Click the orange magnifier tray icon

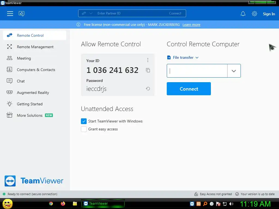point(205,204)
